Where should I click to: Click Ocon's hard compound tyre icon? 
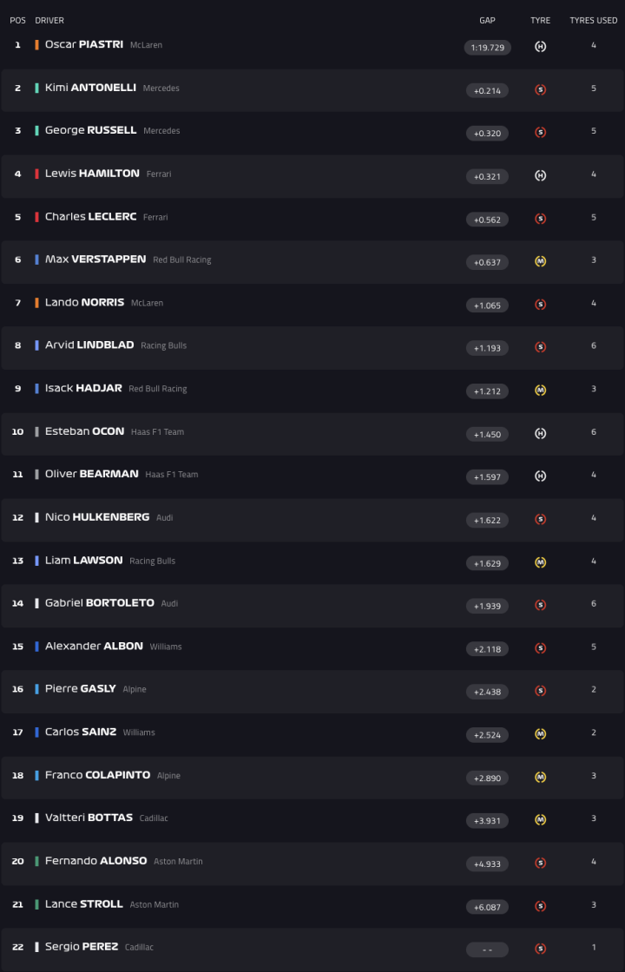540,433
